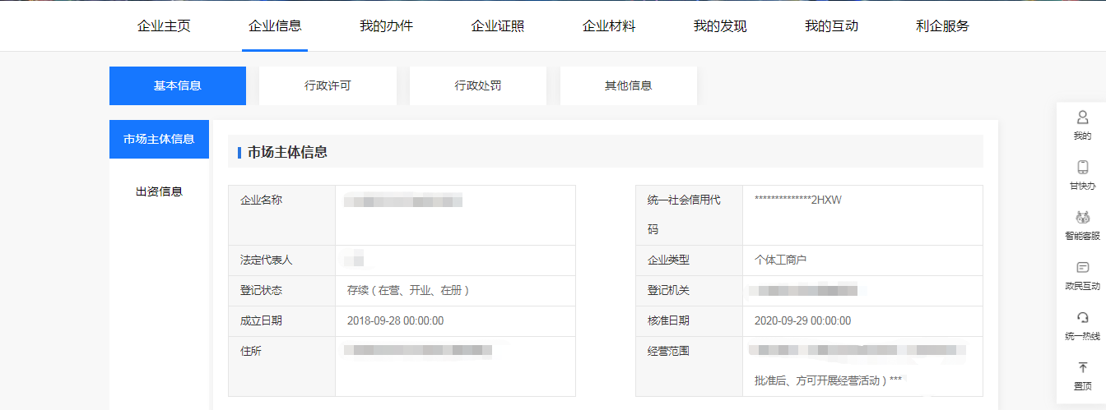The height and width of the screenshot is (410, 1106).
Task: Go to 企业主页 in top navigation
Action: 164,26
